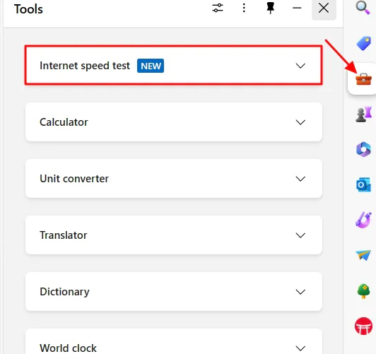This screenshot has height=354, width=376.
Task: Click the NEW badge on Internet speed test
Action: pos(151,66)
